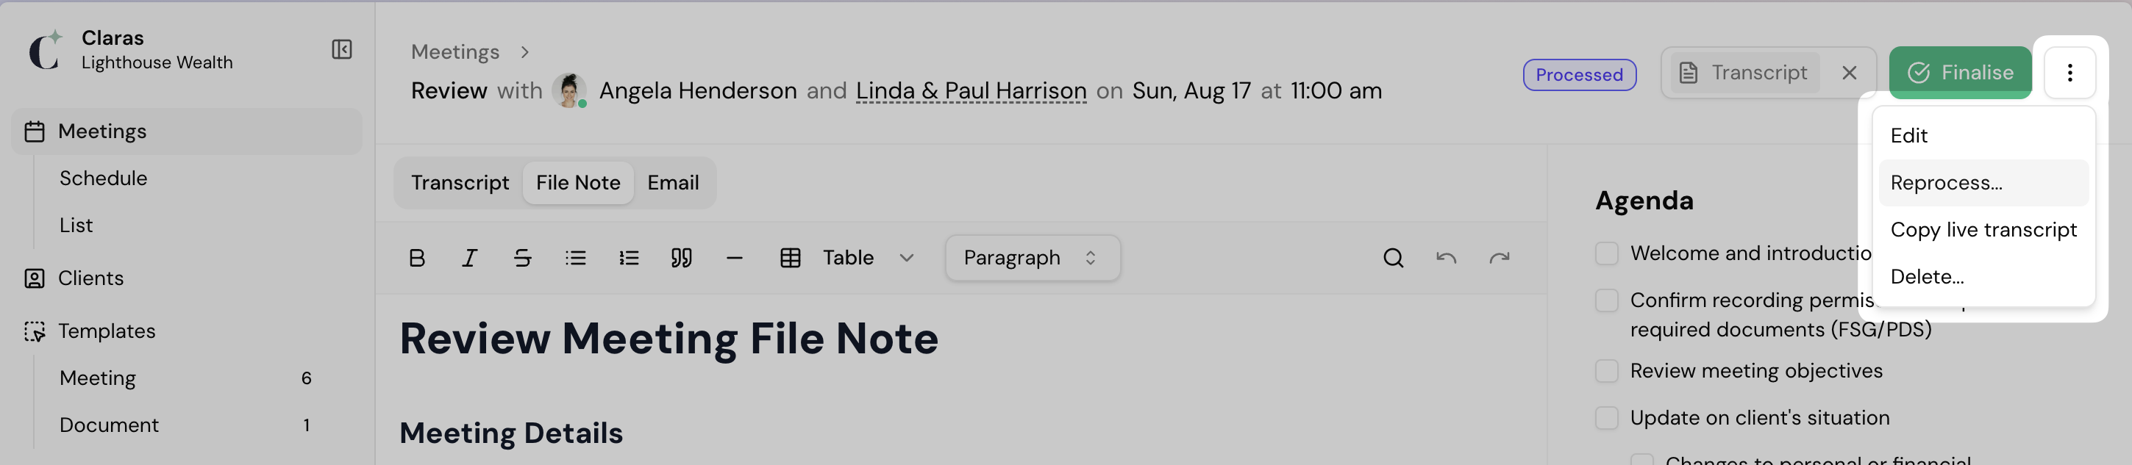Undo the last edit
The width and height of the screenshot is (2132, 465).
pos(1446,258)
